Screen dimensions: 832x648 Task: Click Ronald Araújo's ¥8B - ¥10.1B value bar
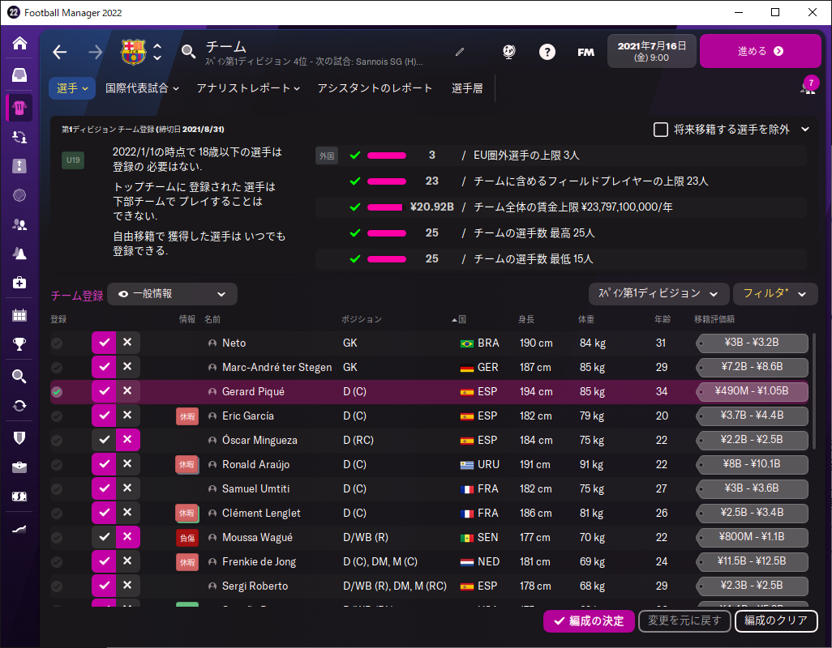[752, 464]
